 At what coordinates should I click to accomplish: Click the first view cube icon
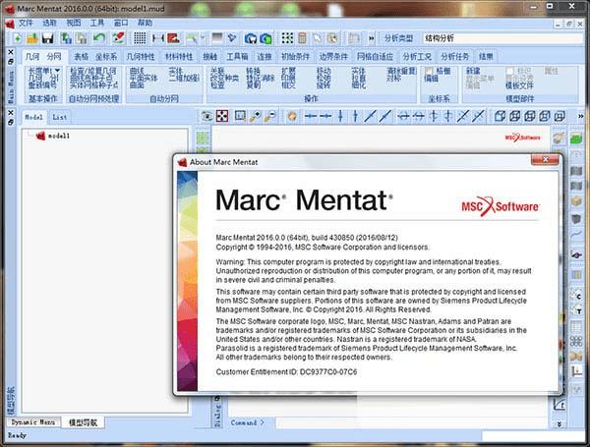click(x=500, y=116)
